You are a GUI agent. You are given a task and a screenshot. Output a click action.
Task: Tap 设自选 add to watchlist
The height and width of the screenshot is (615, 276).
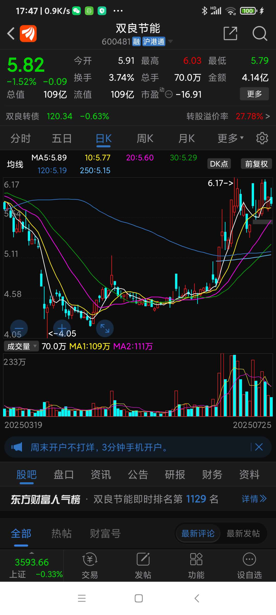pyautogui.click(x=249, y=566)
